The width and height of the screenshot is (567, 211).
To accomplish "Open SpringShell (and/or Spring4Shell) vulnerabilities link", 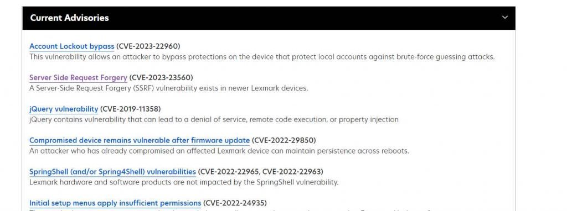I will click(x=112, y=171).
